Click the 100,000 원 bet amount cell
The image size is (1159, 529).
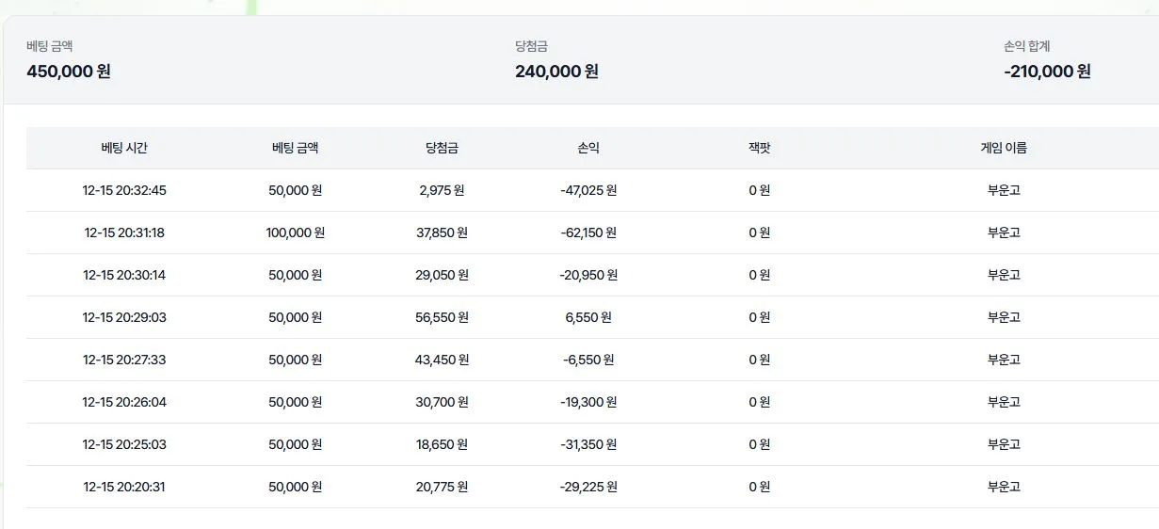296,232
